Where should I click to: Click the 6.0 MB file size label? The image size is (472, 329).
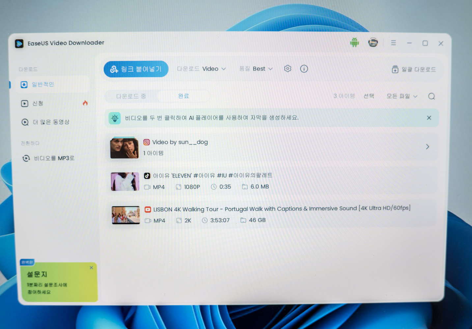click(260, 187)
